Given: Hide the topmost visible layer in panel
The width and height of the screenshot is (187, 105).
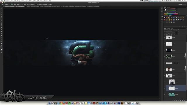Looking at the screenshot, I should (x=165, y=38).
